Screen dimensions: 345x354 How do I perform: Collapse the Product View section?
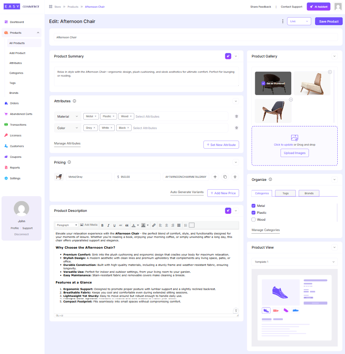335,247
